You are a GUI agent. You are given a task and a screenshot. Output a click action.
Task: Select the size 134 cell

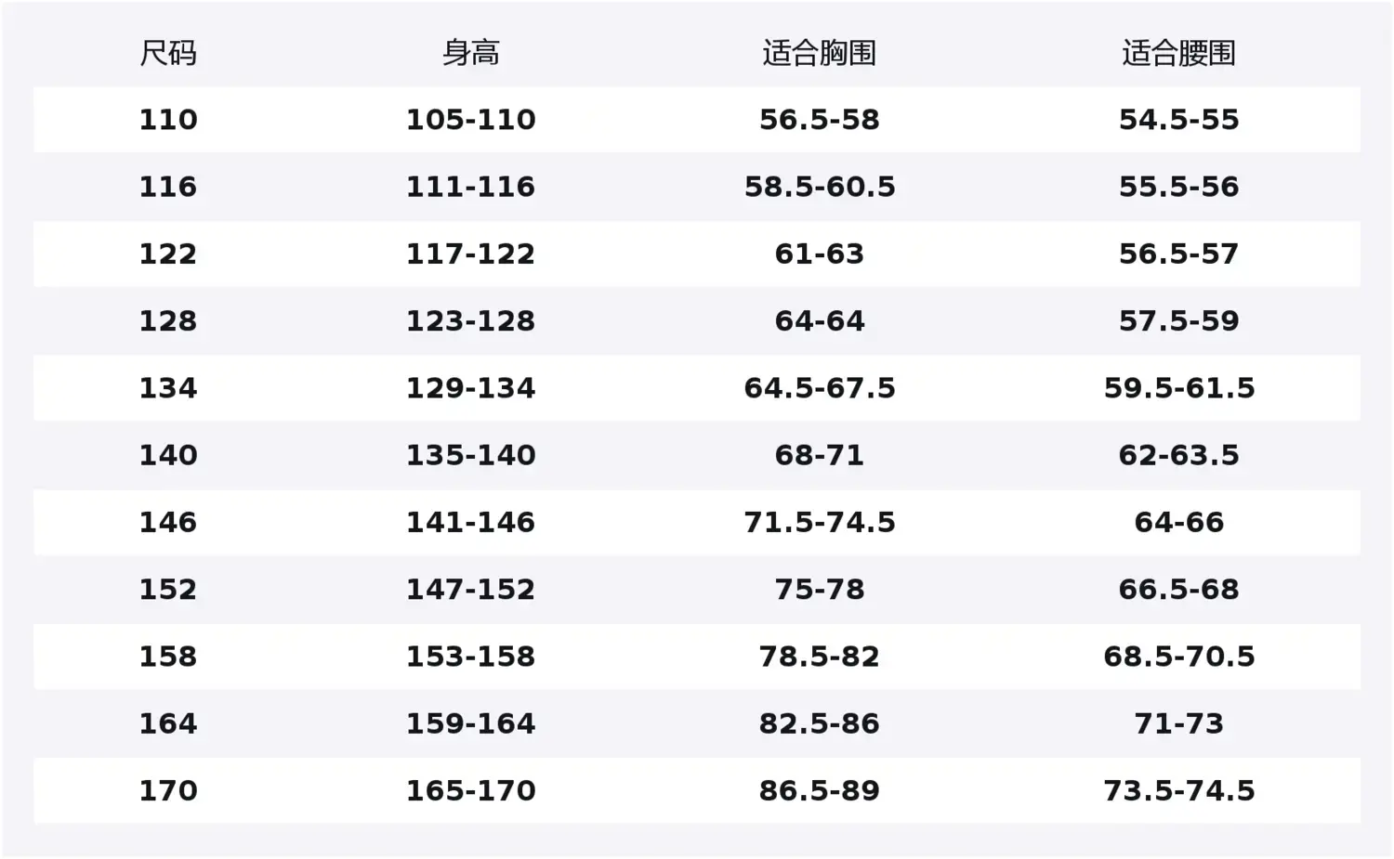(168, 388)
